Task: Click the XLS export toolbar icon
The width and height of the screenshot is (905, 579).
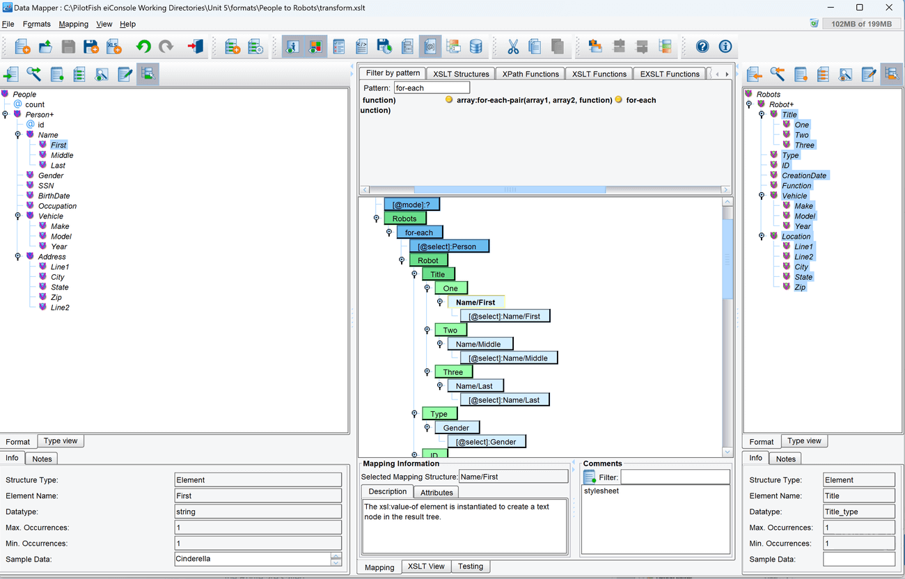Action: 113,47
